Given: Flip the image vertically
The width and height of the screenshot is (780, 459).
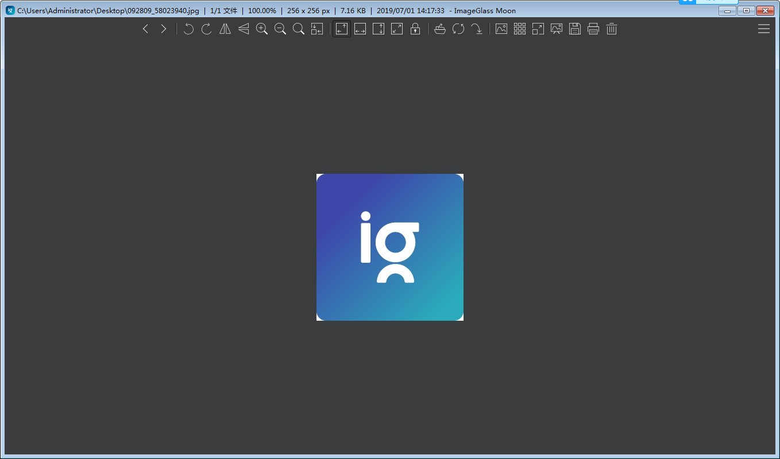Looking at the screenshot, I should [243, 29].
